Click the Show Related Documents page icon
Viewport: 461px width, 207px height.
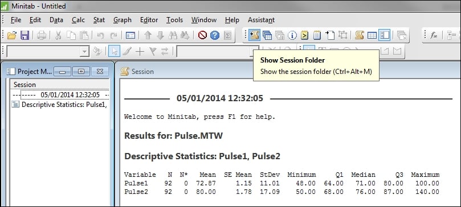(330, 35)
